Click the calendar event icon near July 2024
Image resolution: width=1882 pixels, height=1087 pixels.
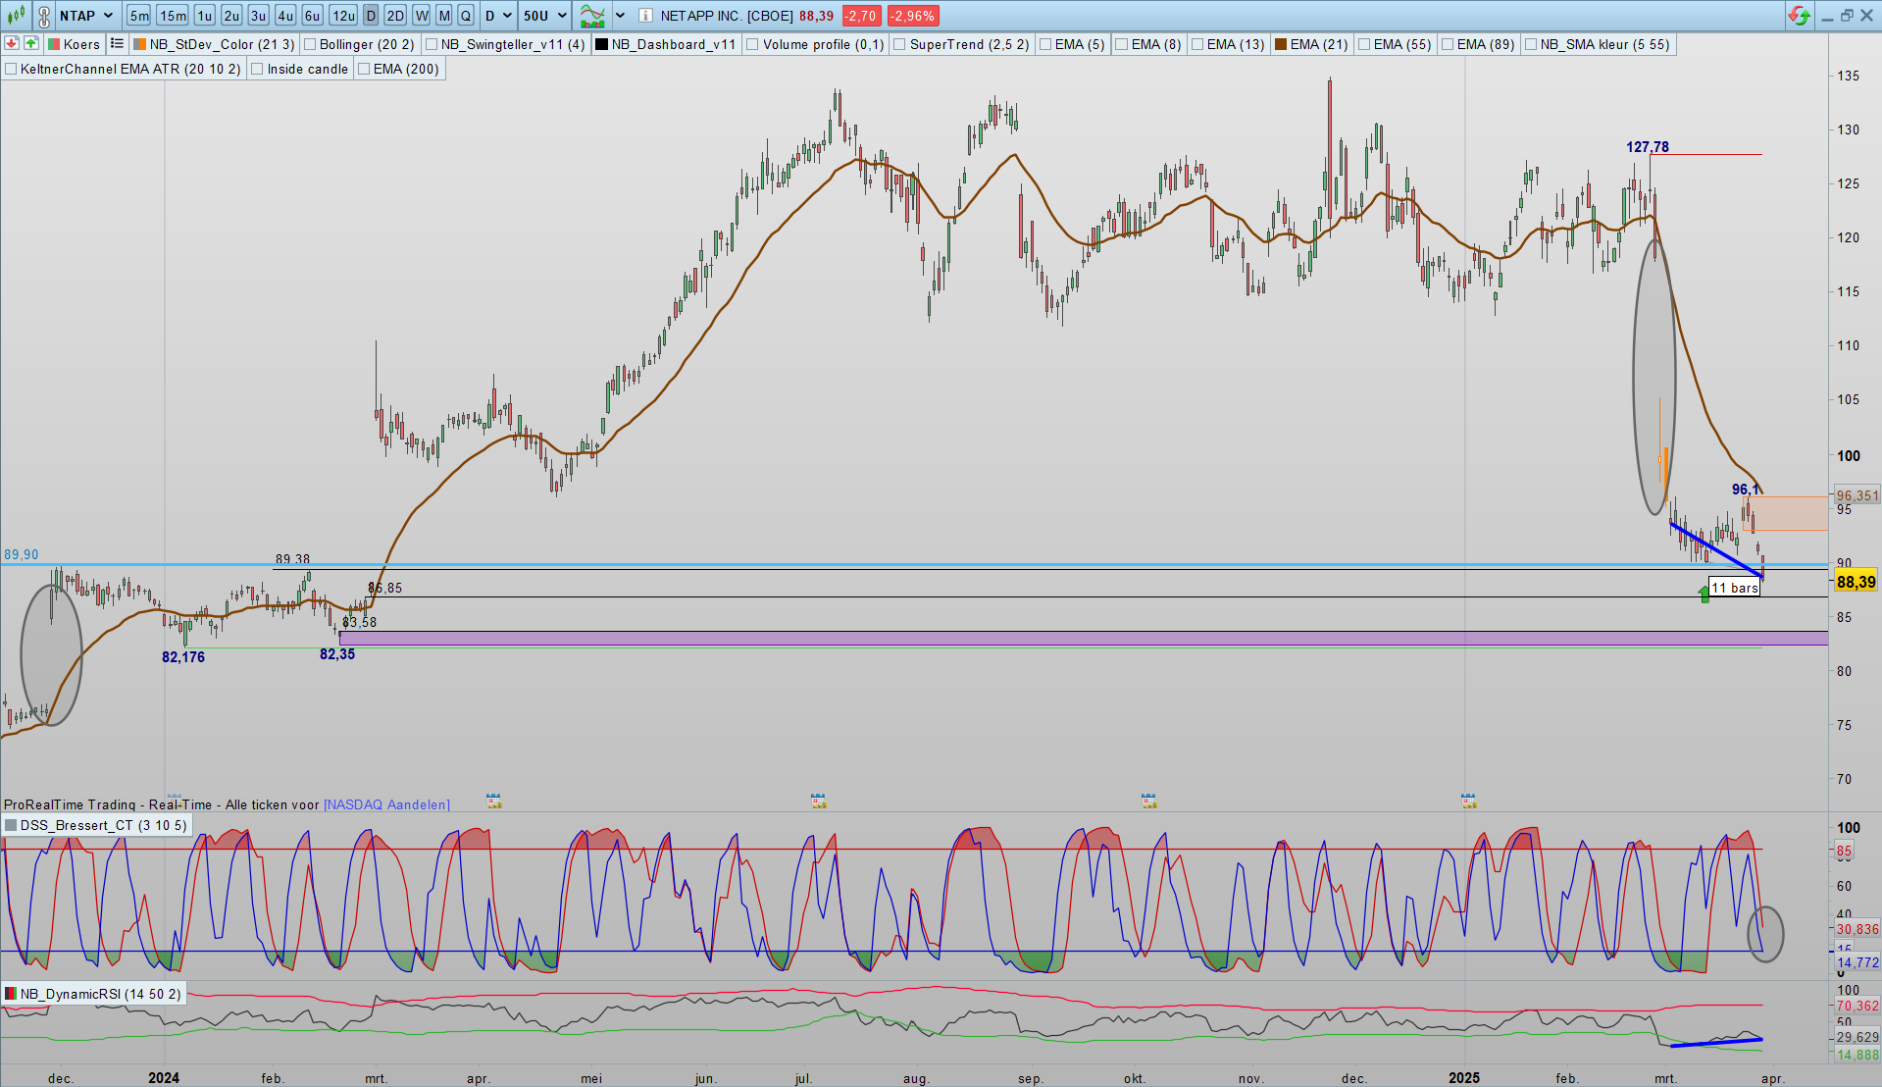click(818, 802)
